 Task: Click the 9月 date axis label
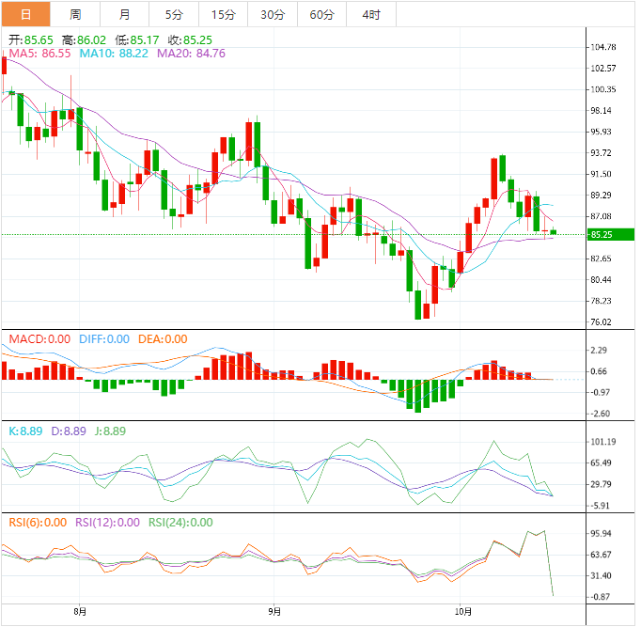coord(274,611)
